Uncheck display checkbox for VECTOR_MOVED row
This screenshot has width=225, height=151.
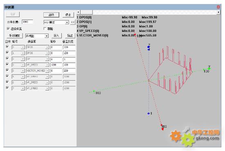coord(7,70)
